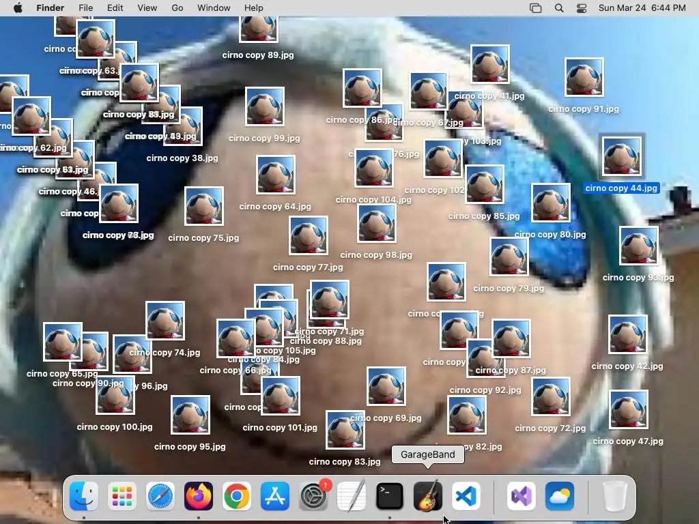The height and width of the screenshot is (524, 699).
Task: Open the Go menu
Action: tap(177, 8)
